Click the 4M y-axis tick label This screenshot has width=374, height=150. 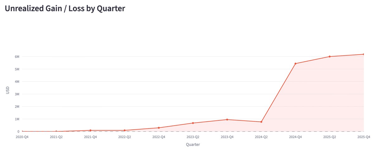pyautogui.click(x=17, y=82)
